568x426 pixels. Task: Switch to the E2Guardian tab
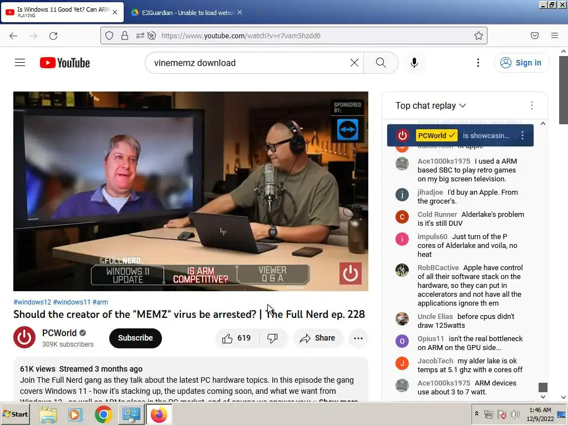pos(186,13)
